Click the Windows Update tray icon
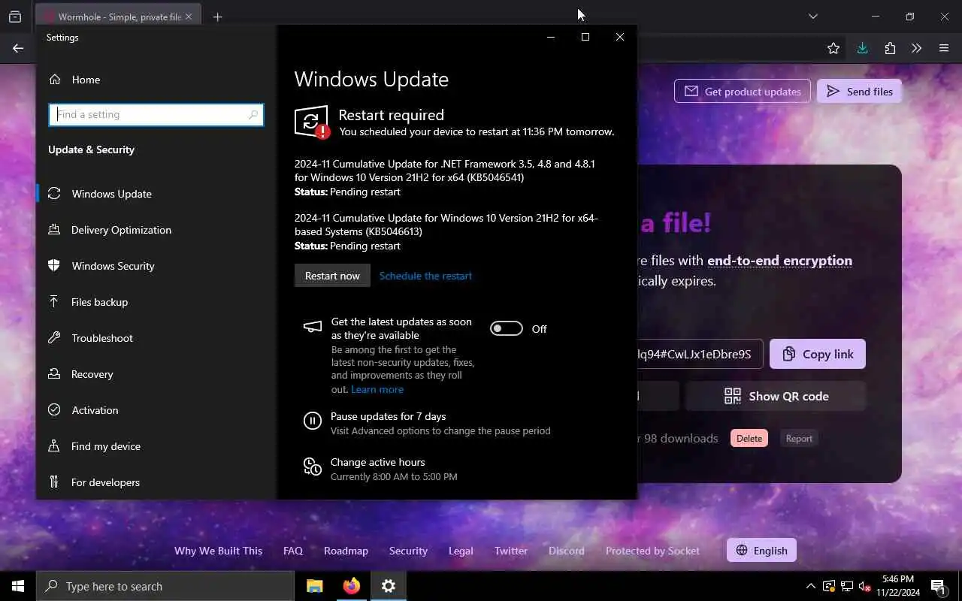 (828, 586)
